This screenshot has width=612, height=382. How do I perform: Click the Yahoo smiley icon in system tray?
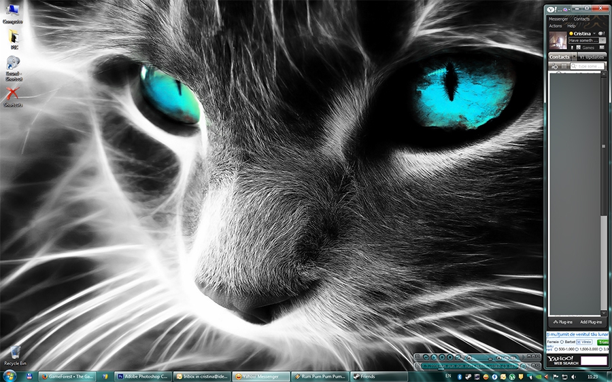coord(486,377)
